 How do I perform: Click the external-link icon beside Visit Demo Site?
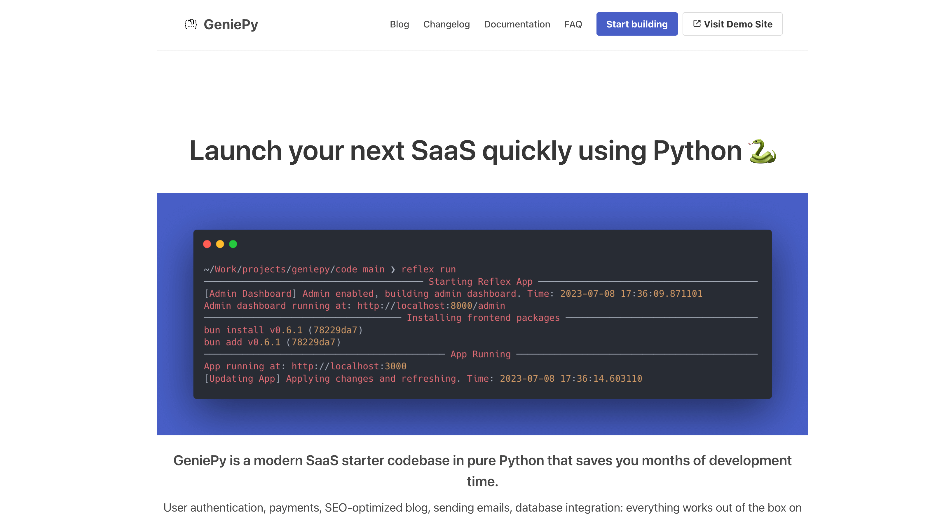point(697,23)
